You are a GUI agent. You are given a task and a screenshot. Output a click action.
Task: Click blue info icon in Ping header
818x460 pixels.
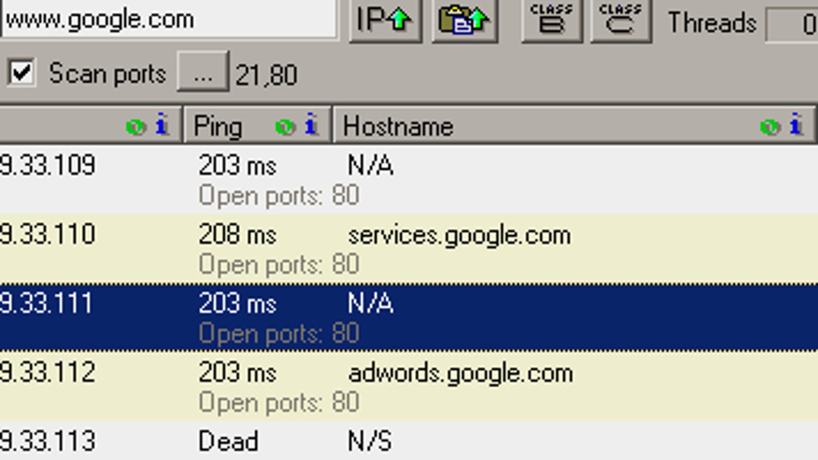[311, 124]
